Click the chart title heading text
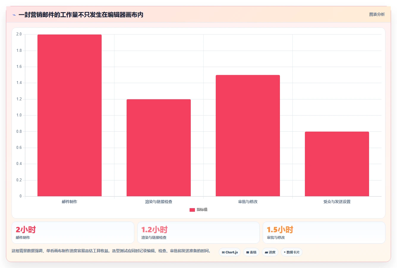Image resolution: width=397 pixels, height=268 pixels. [x=81, y=15]
